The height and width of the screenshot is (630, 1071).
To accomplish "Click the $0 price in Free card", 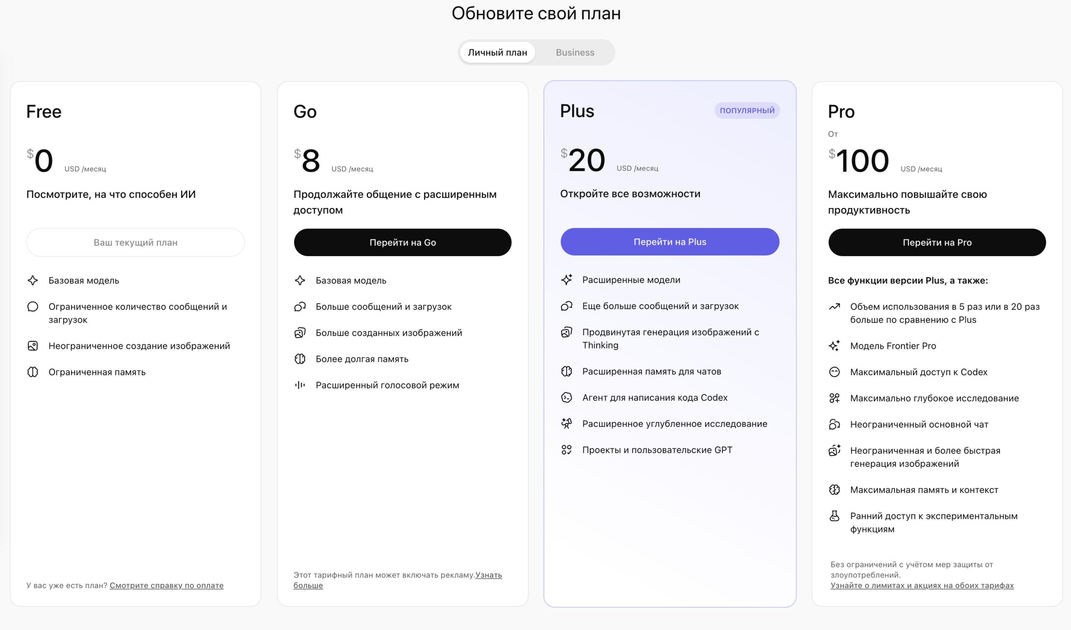I will [x=40, y=160].
